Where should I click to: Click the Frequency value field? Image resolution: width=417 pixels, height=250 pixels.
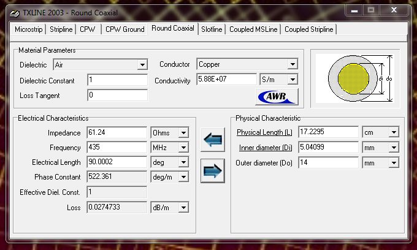pos(117,147)
